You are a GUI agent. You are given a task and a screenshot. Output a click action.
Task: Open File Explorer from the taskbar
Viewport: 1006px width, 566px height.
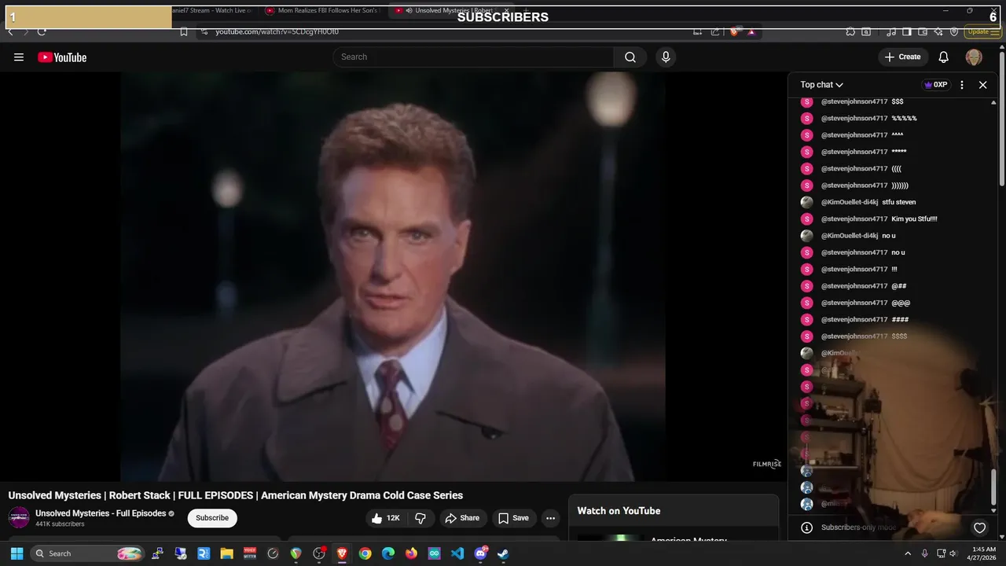click(x=226, y=553)
